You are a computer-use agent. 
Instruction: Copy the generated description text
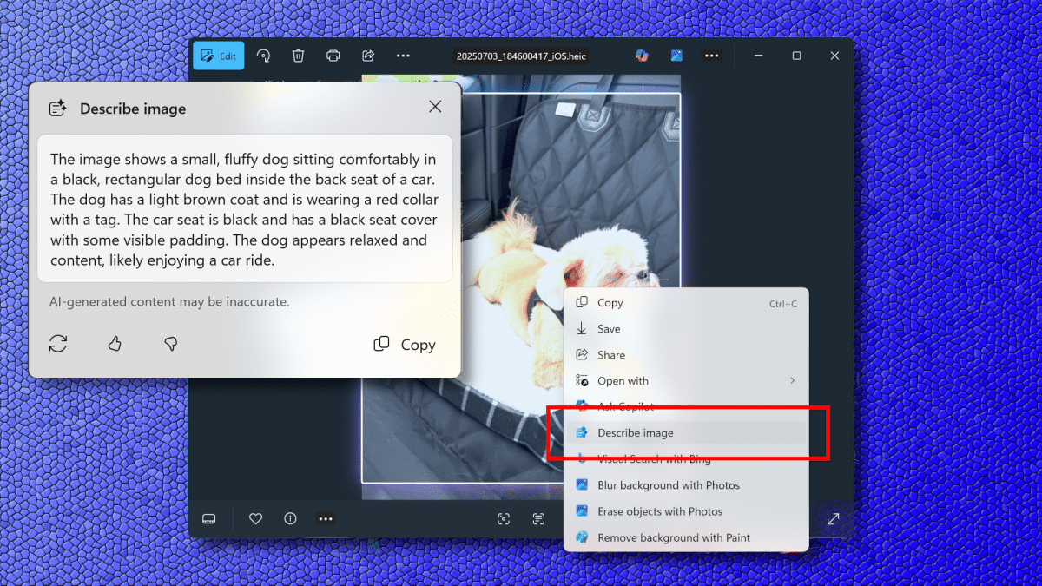tap(405, 345)
